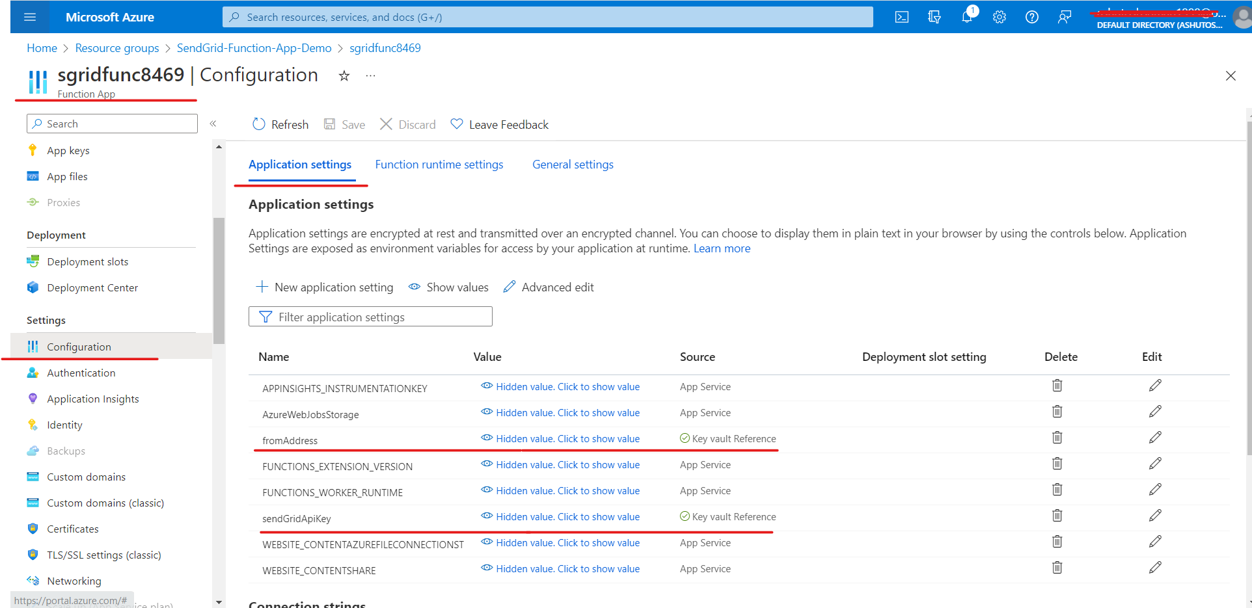1252x608 pixels.
Task: Open the General settings tab
Action: tap(572, 164)
